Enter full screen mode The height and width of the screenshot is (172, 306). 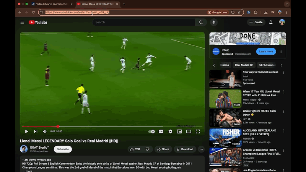click(x=198, y=131)
